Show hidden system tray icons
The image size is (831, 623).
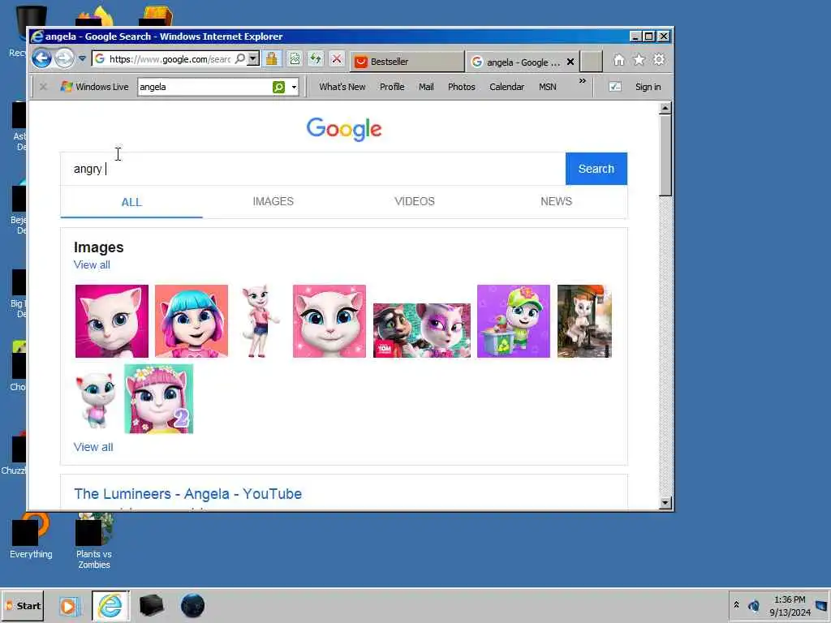tap(736, 605)
